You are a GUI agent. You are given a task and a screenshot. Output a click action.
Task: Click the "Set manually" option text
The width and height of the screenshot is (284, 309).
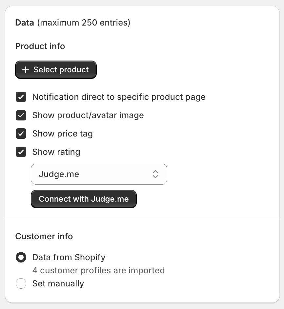point(58,283)
